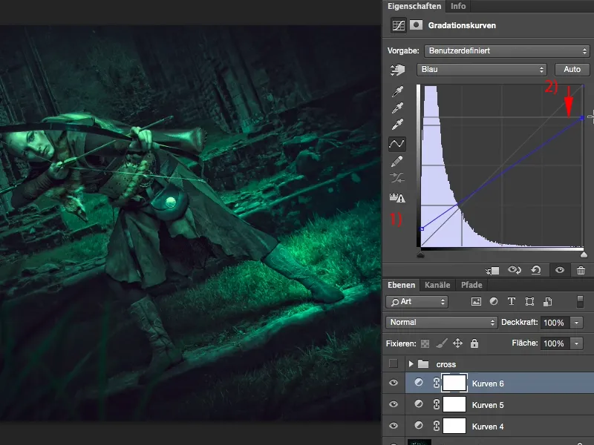Expand the cross layer group

[411, 364]
